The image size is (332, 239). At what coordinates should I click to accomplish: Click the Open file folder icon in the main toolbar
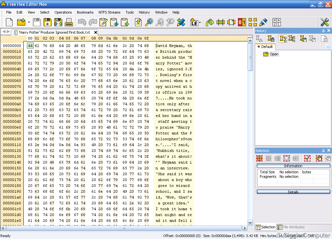pos(21,22)
